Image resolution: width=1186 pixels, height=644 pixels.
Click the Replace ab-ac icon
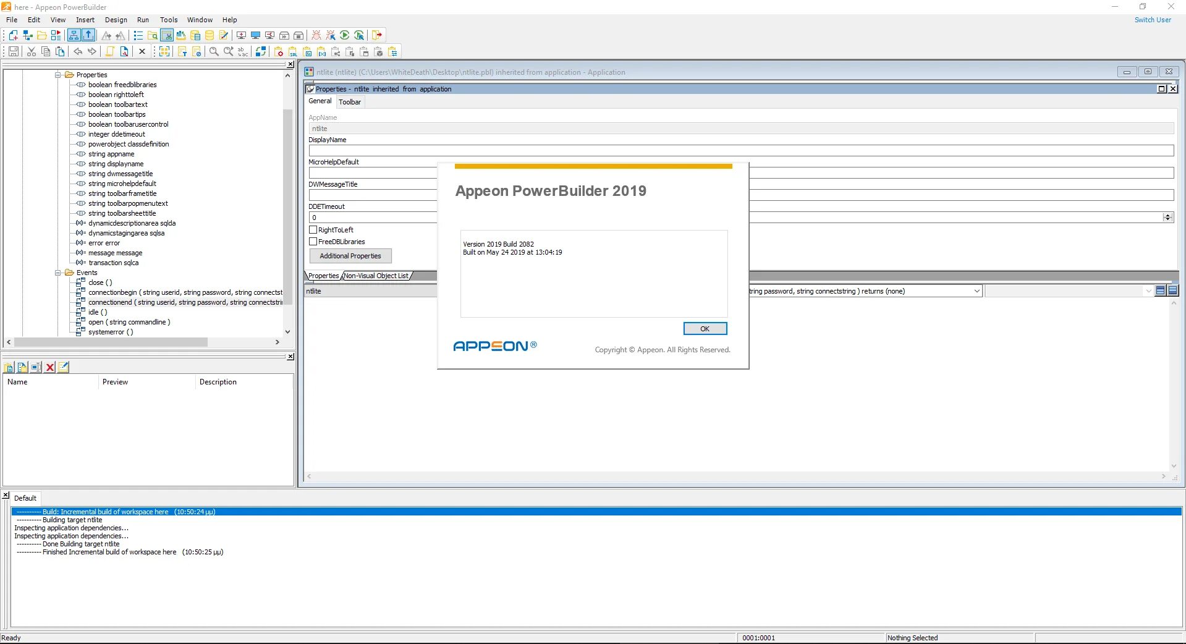(243, 51)
